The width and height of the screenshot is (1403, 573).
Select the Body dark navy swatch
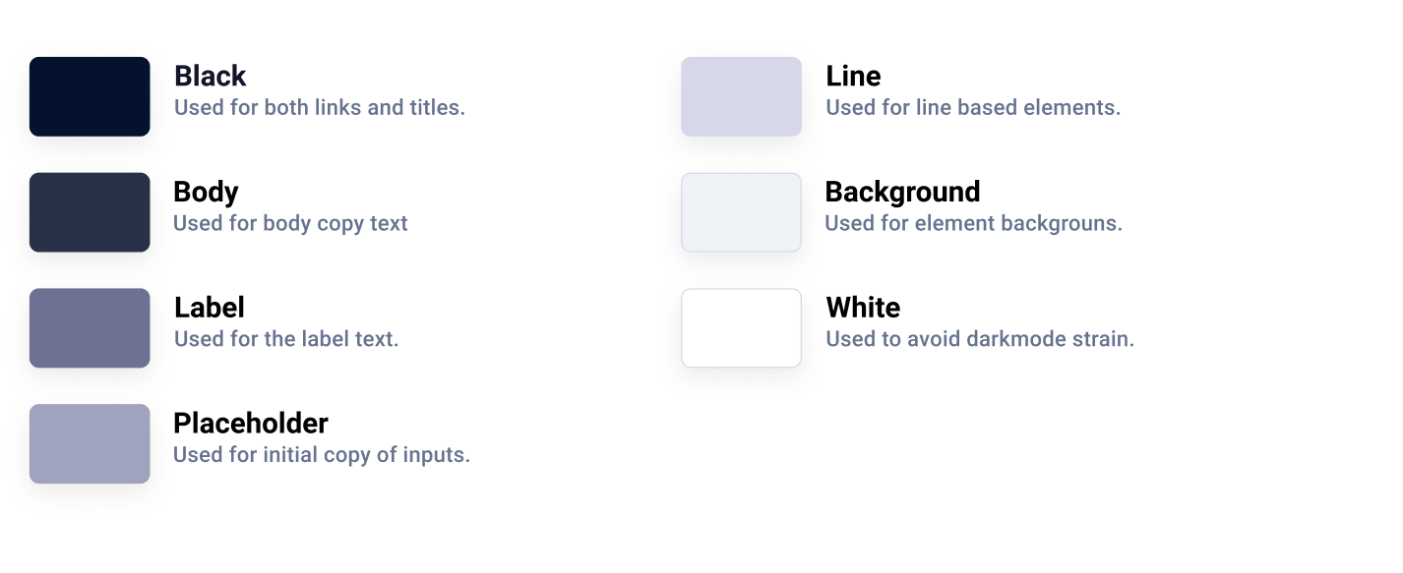point(90,212)
